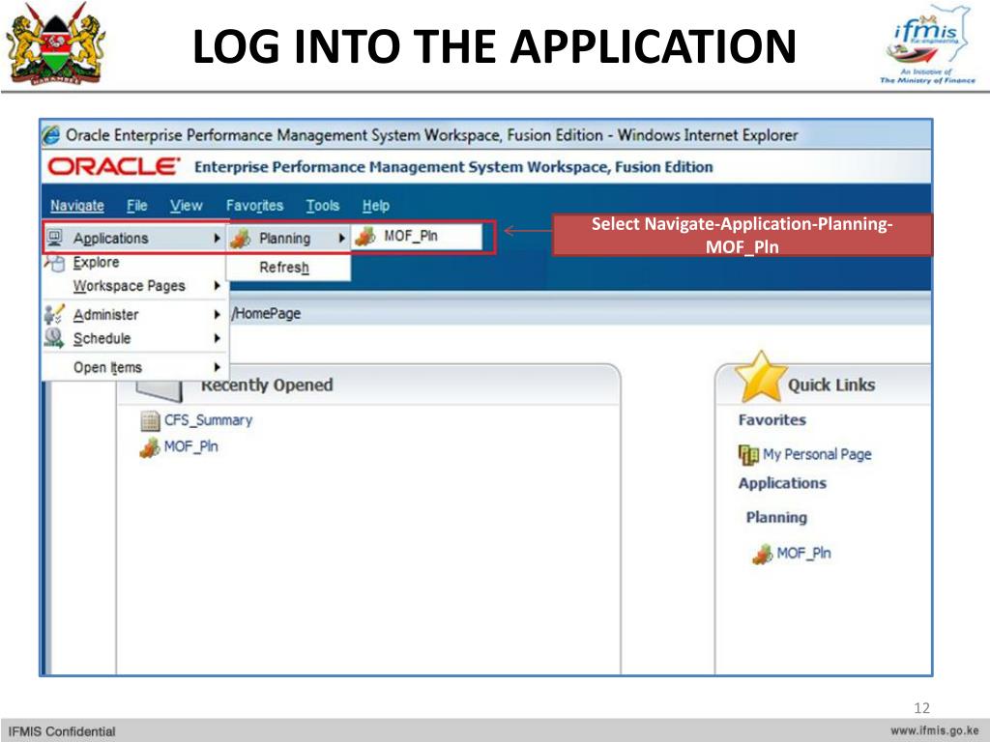Viewport: 990px width, 742px height.
Task: Click the My Personal Page icon
Action: (x=748, y=454)
